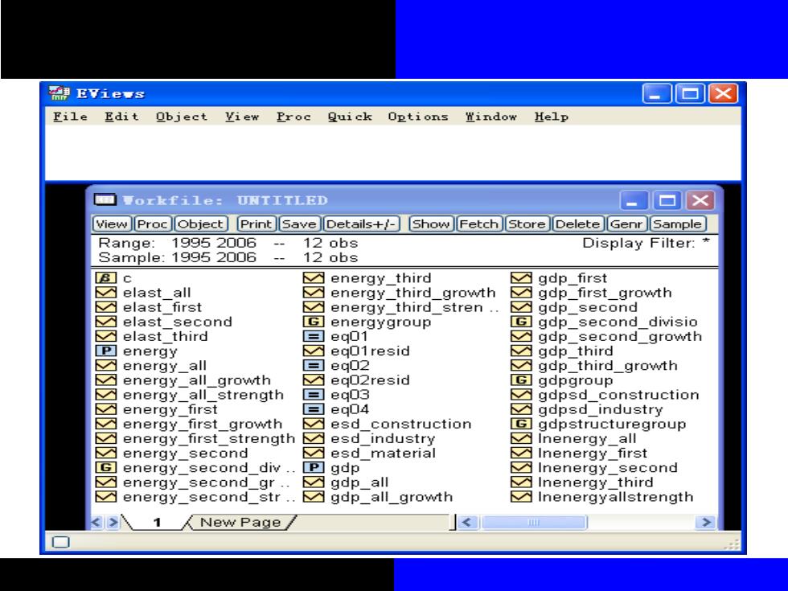The width and height of the screenshot is (788, 591).
Task: Select the energy_all_growth series name
Action: tap(197, 380)
